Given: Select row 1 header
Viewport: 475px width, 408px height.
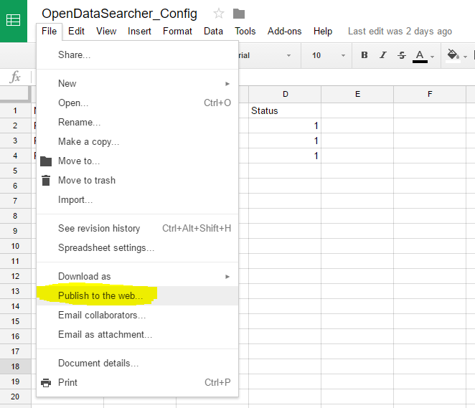Looking at the screenshot, I should [15, 110].
